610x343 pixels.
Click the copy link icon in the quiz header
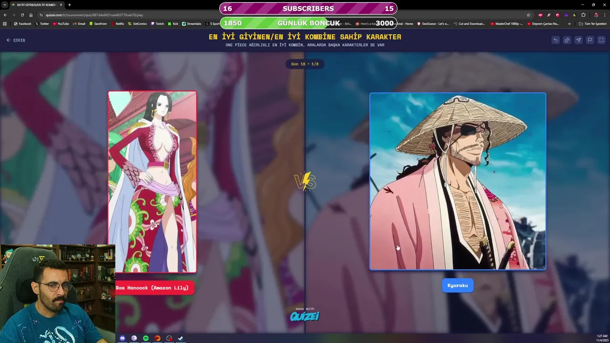tap(567, 40)
